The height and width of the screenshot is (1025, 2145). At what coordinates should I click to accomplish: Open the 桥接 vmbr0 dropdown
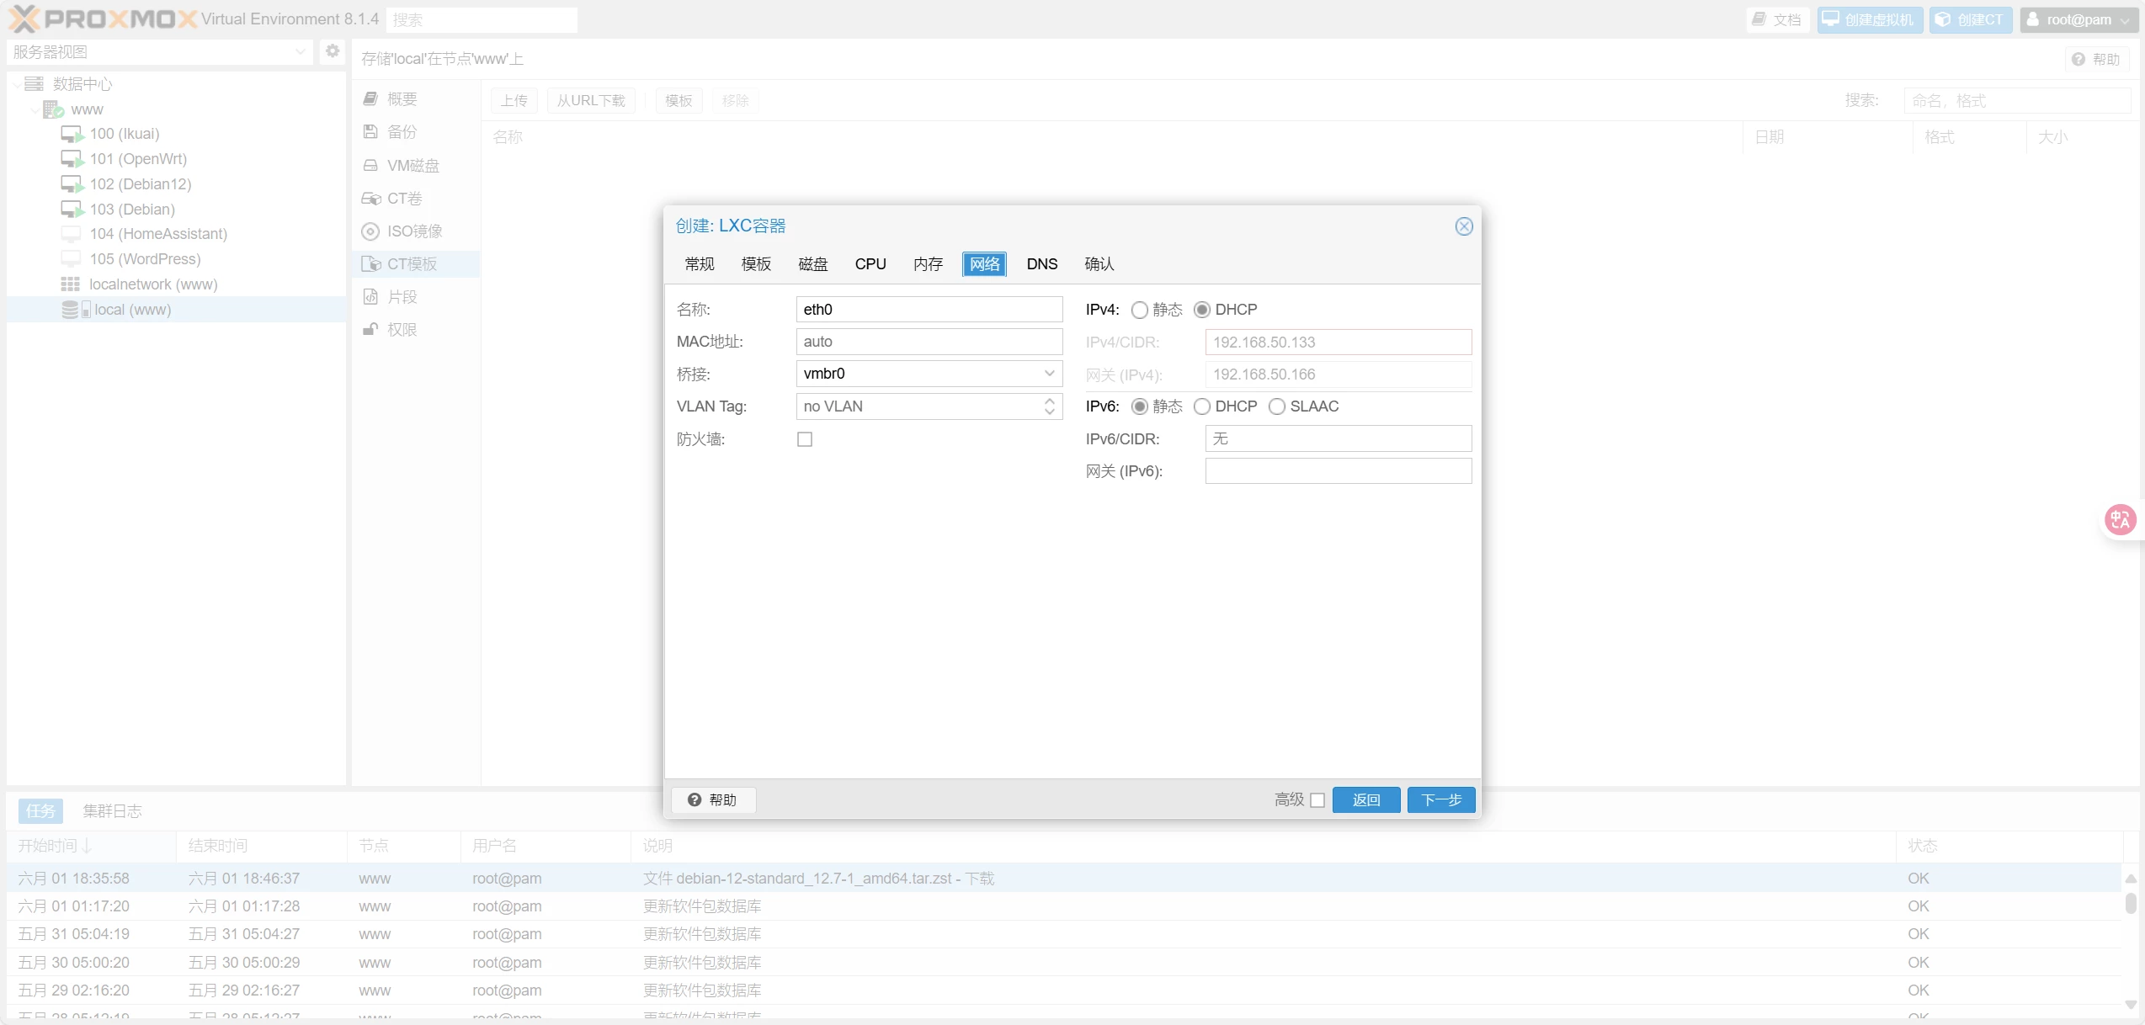(1049, 374)
